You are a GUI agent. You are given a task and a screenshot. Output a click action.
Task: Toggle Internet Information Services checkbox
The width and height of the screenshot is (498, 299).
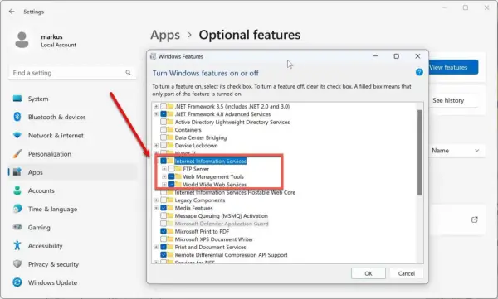pos(164,161)
